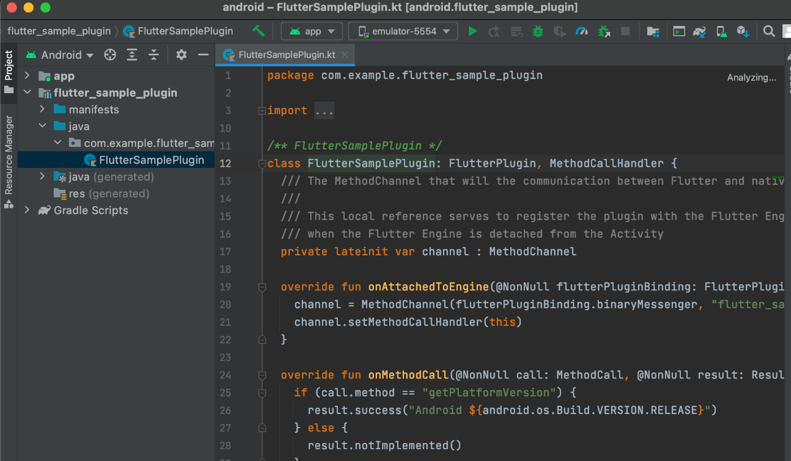Image resolution: width=791 pixels, height=461 pixels.
Task: Fold the class at line 12
Action: [x=262, y=164]
